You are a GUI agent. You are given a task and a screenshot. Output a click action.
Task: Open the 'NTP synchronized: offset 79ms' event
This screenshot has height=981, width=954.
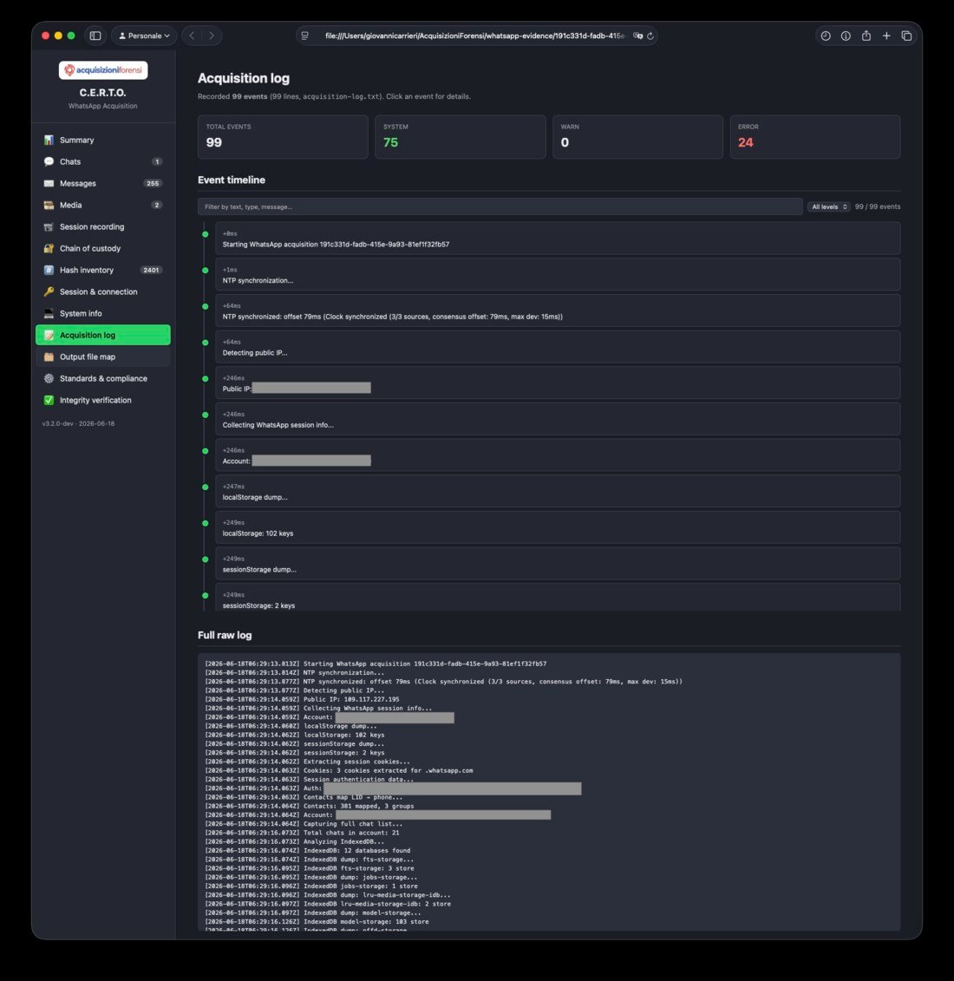[x=558, y=311]
